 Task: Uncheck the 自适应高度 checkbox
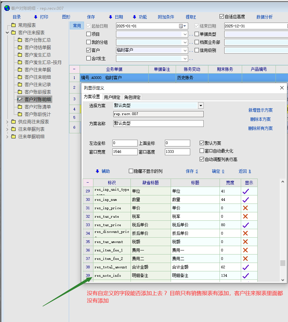222,17
